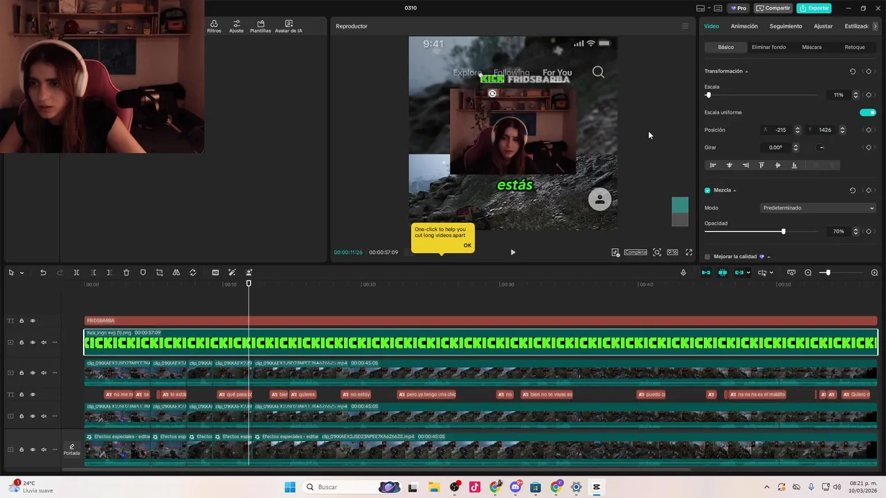Show more inspector tabs with arrow
The image size is (886, 498).
(x=876, y=26)
